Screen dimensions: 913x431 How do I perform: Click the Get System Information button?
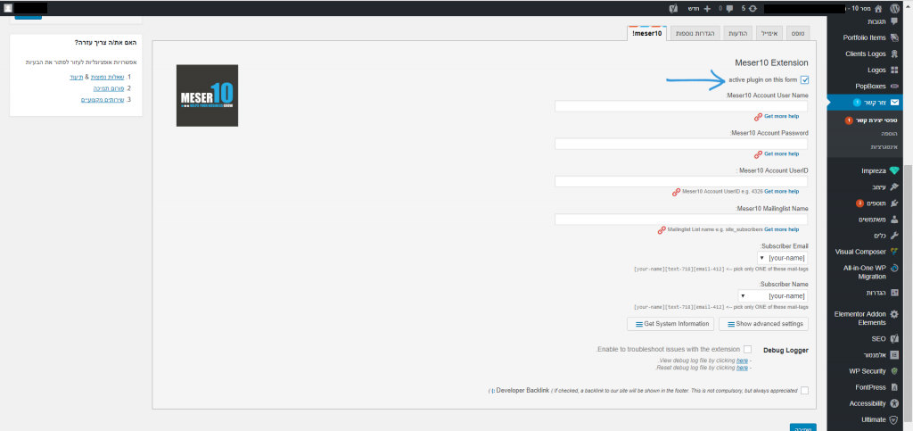coord(670,323)
